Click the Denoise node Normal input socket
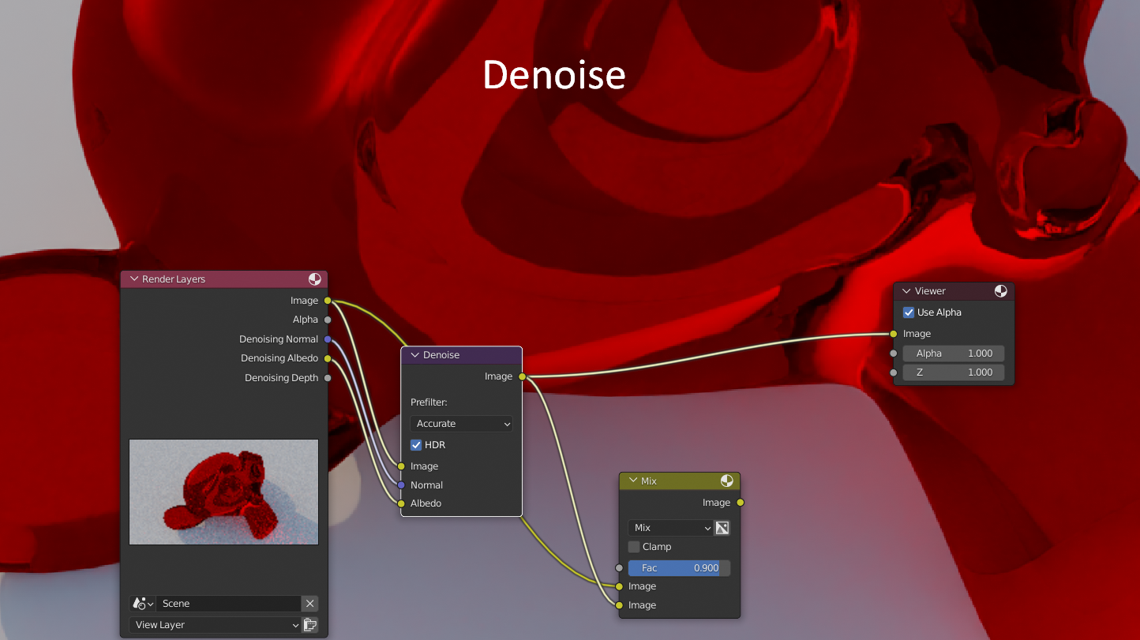1140x640 pixels. (x=401, y=485)
